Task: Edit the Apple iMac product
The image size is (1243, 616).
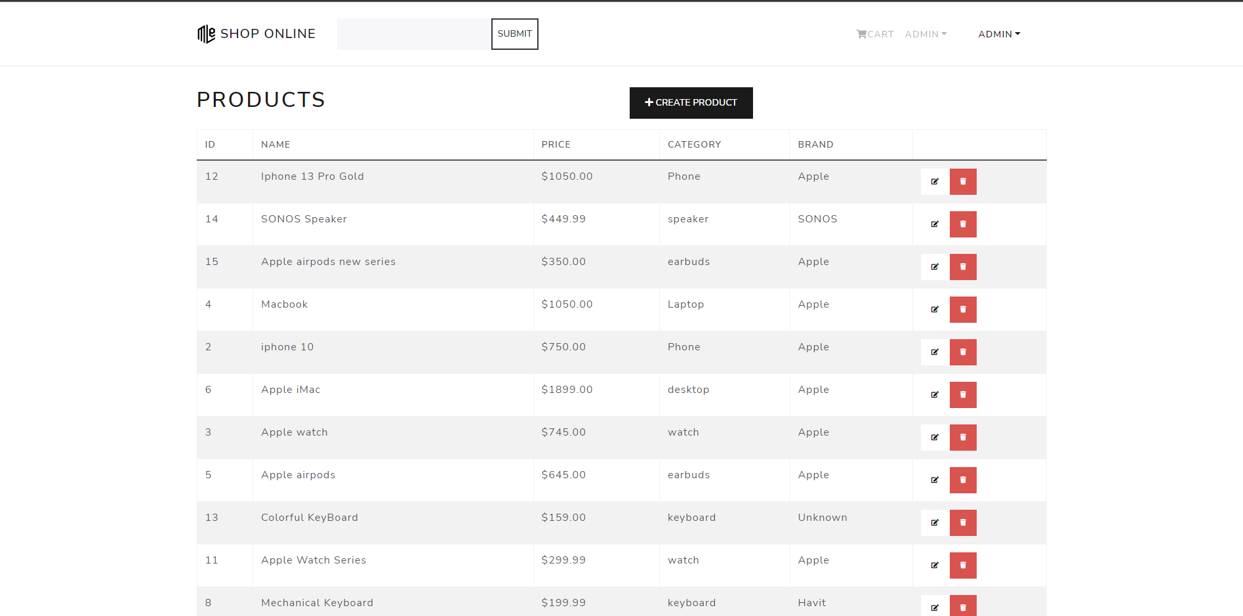Action: pos(933,394)
